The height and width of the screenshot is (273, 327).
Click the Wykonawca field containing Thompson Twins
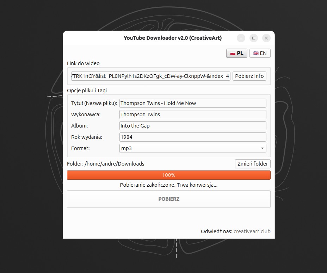click(193, 114)
